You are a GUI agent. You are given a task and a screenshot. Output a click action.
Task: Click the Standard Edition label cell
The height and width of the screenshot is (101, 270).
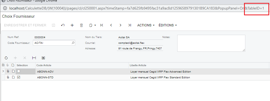[x=199, y=78]
